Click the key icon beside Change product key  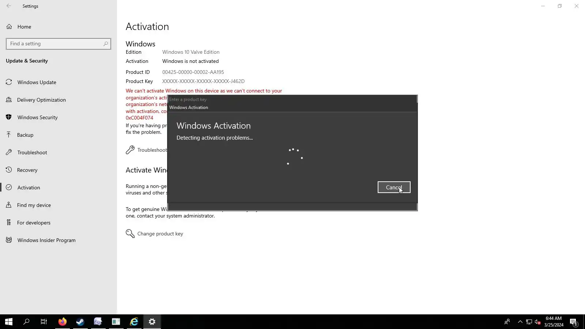coord(130,234)
